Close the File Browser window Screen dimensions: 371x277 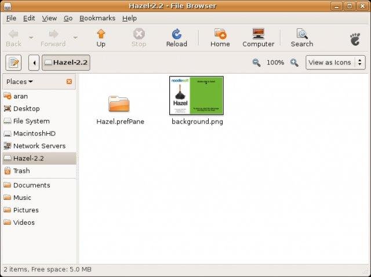click(362, 6)
